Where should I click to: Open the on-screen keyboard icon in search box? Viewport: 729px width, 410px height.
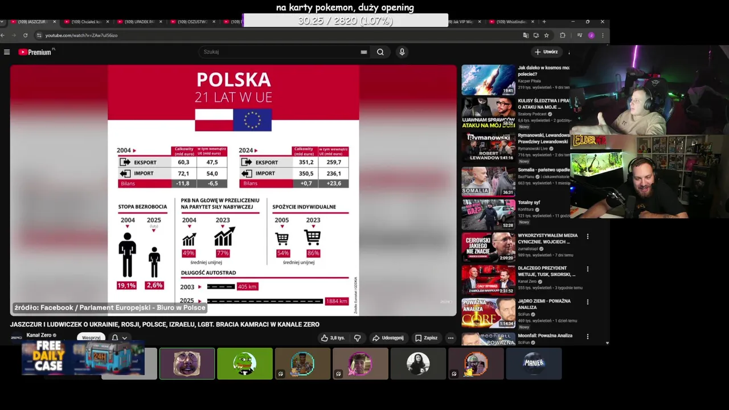pyautogui.click(x=363, y=52)
